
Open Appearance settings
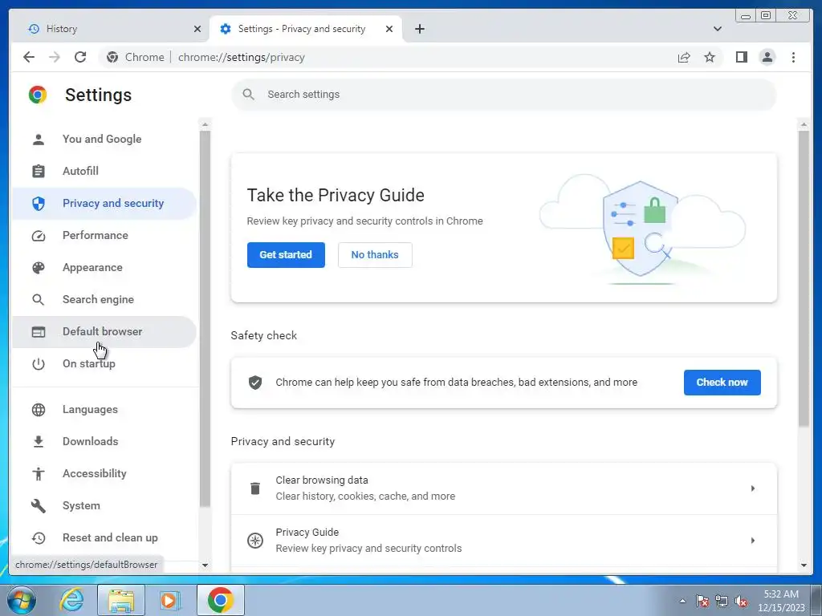pos(104,267)
